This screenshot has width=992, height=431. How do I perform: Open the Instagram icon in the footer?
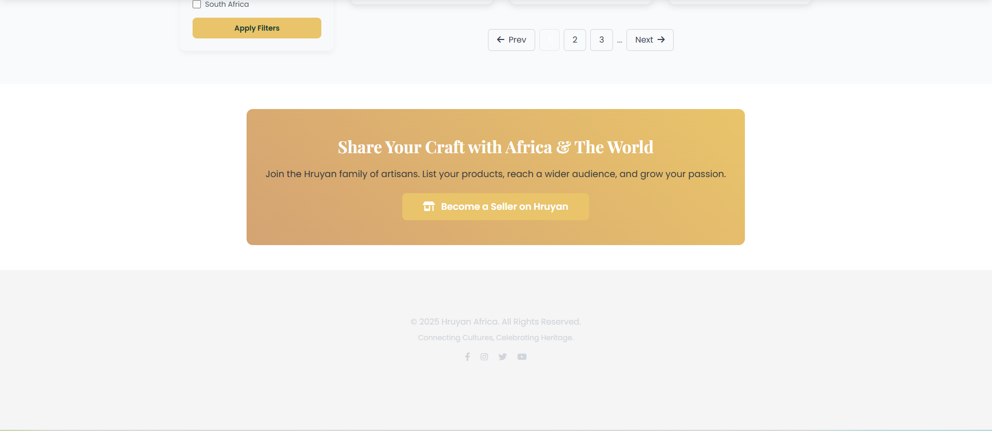pyautogui.click(x=484, y=357)
